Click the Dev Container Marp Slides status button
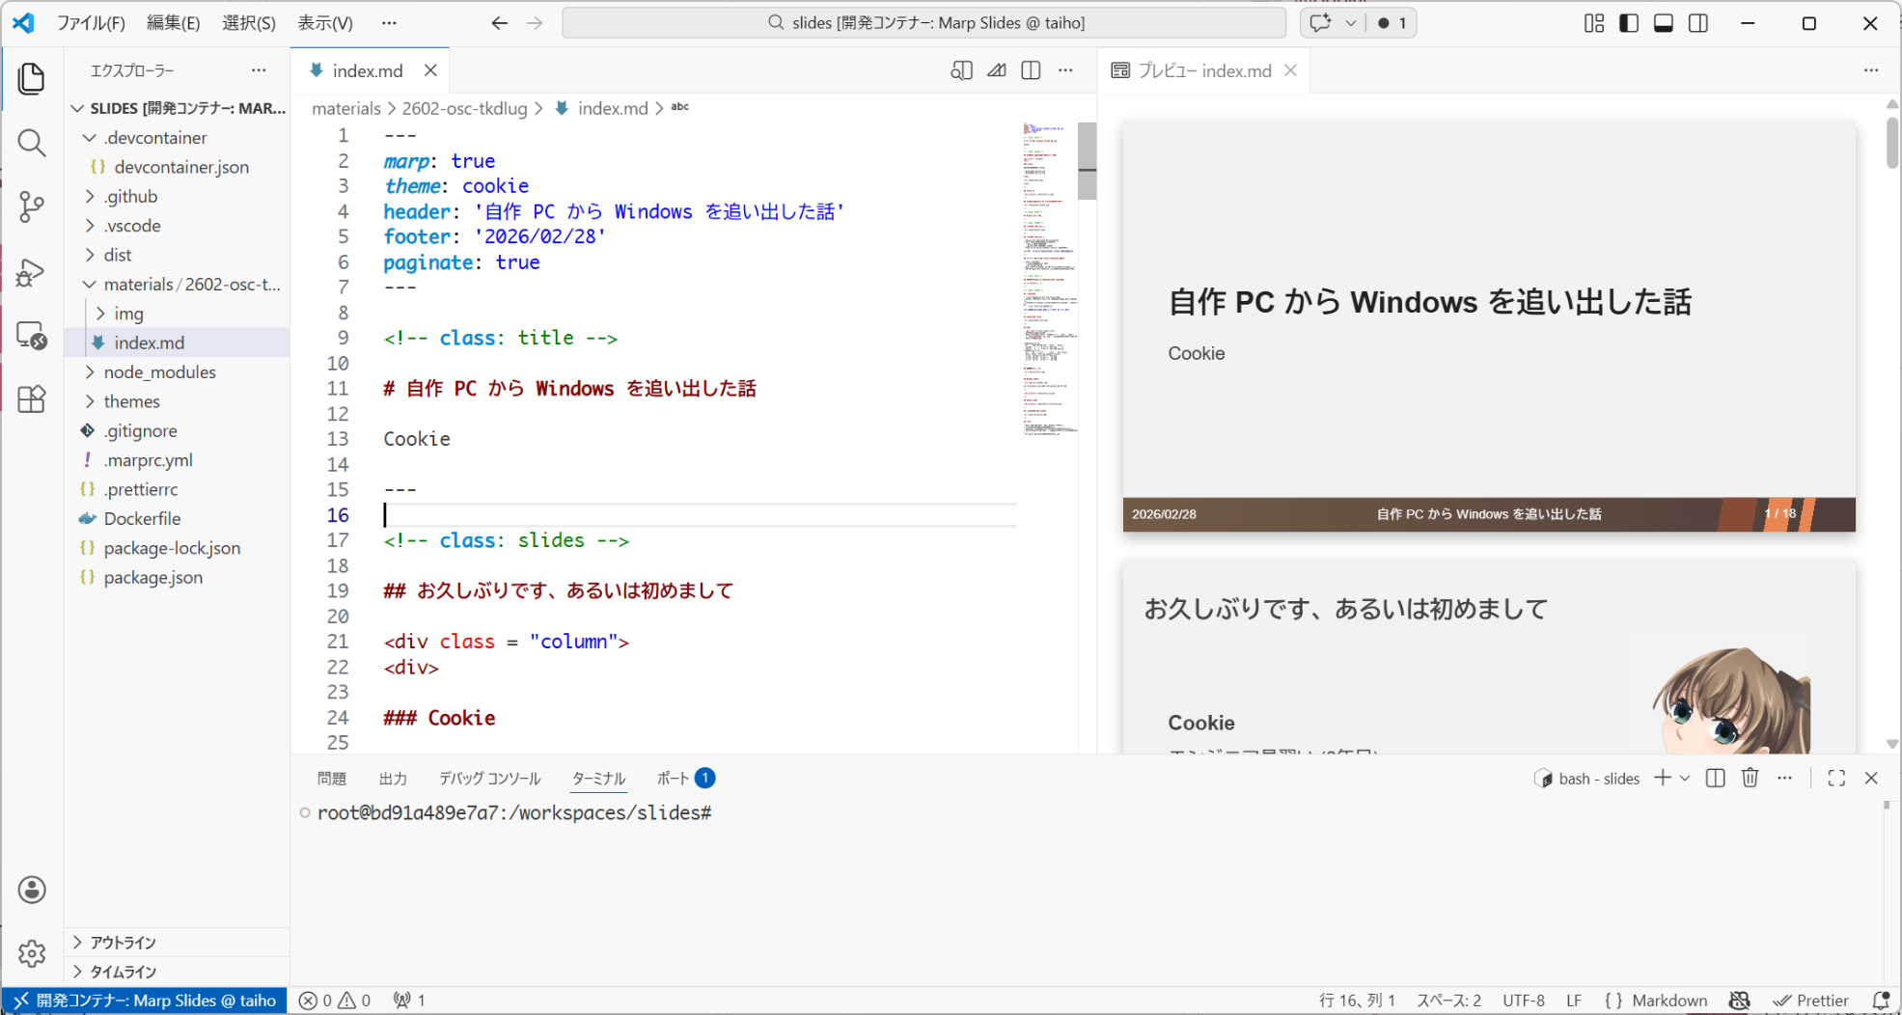Viewport: 1902px width, 1015px height. point(145,1001)
